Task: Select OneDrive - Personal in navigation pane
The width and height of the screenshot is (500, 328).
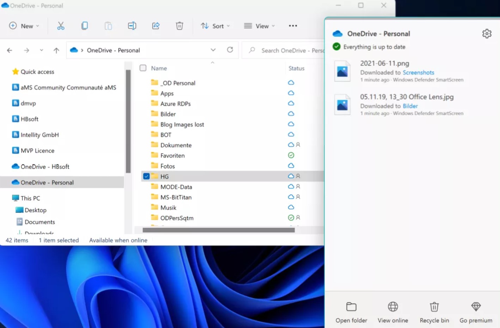Action: click(x=62, y=182)
